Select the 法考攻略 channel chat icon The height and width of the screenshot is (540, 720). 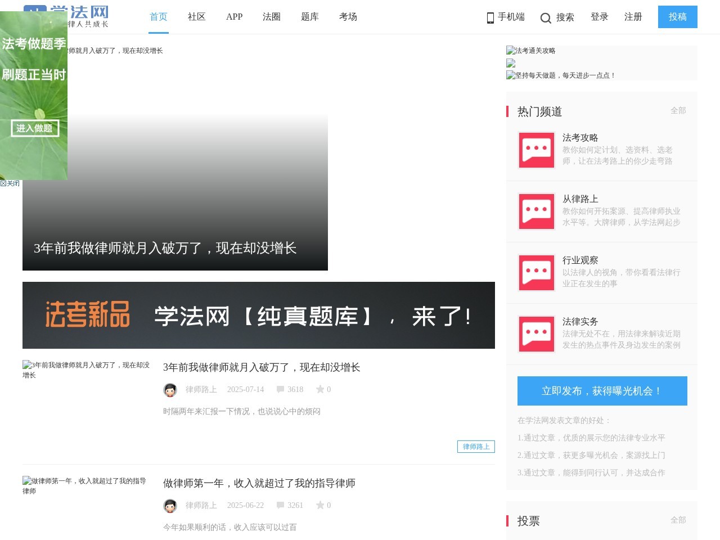pos(536,150)
